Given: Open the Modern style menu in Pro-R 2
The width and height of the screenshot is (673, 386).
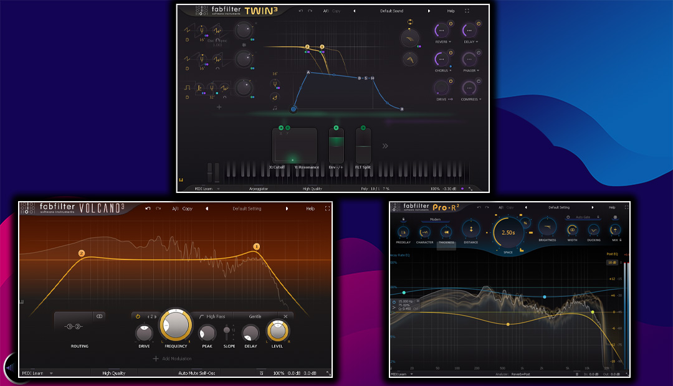Looking at the screenshot, I should 435,219.
